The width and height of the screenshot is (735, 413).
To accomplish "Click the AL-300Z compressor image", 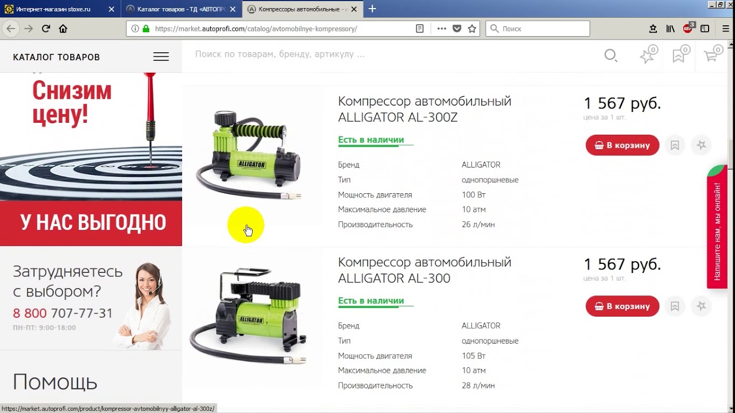I will pyautogui.click(x=249, y=155).
